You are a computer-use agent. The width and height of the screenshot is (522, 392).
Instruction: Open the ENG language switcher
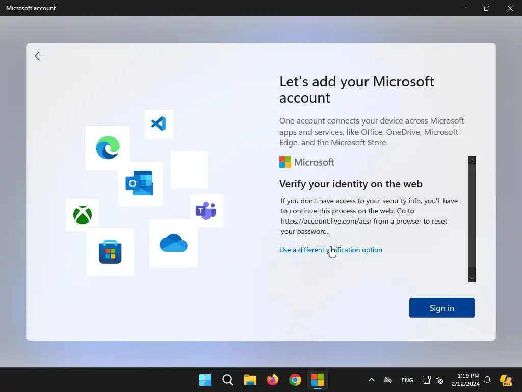(407, 380)
